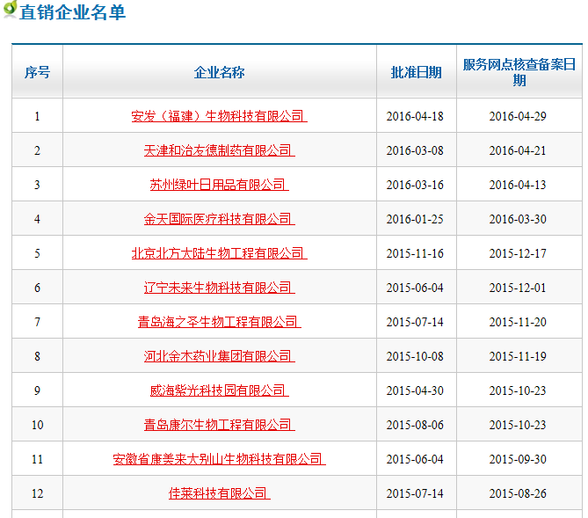
Task: Click the green leaf logo icon beside 直销企业名单
Action: 11,9
